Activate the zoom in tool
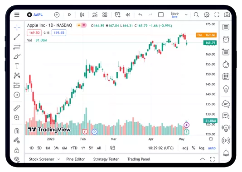This screenshot has height=172, width=242. click(x=16, y=117)
